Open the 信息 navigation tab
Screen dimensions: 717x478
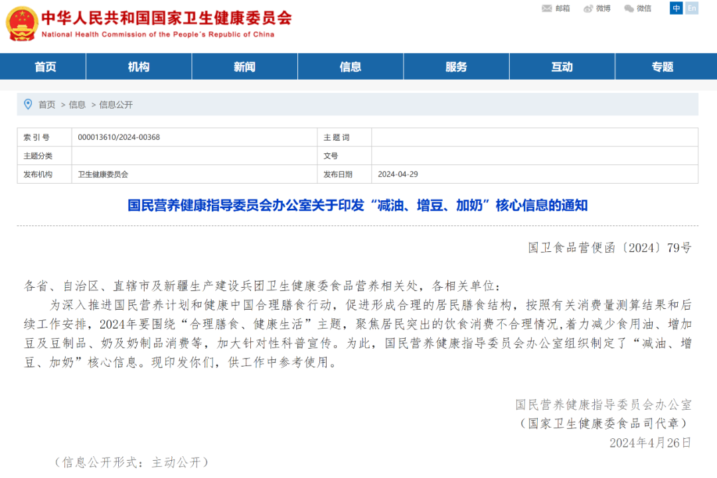coord(351,66)
